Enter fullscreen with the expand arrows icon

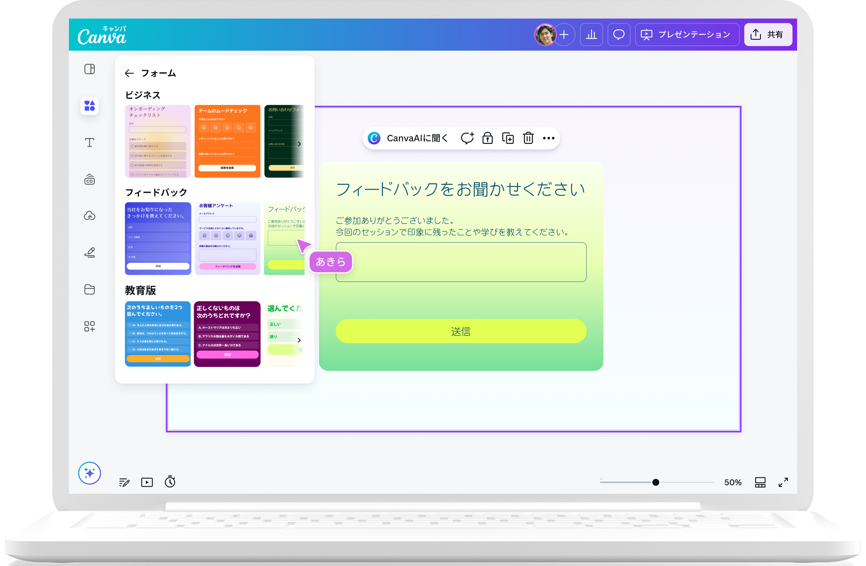[783, 482]
